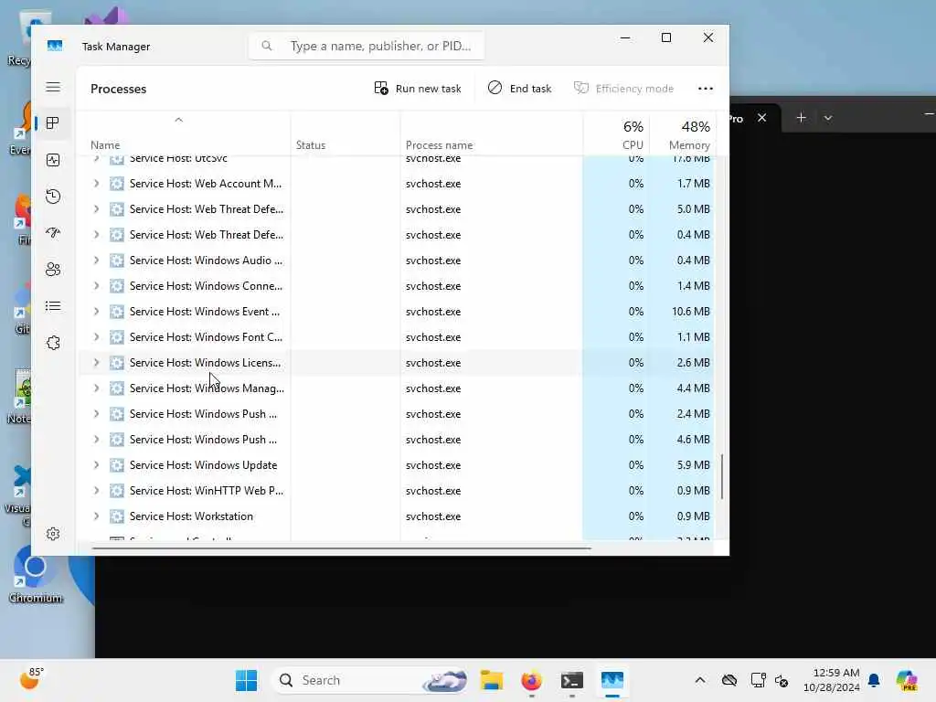Click the muted volume tray icon
The width and height of the screenshot is (936, 702).
(782, 680)
